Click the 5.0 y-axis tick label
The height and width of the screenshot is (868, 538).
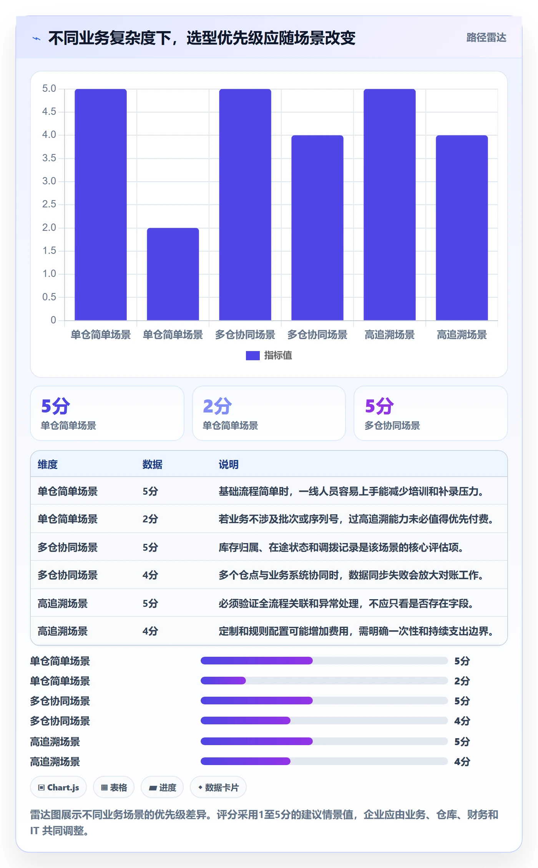[x=49, y=89]
